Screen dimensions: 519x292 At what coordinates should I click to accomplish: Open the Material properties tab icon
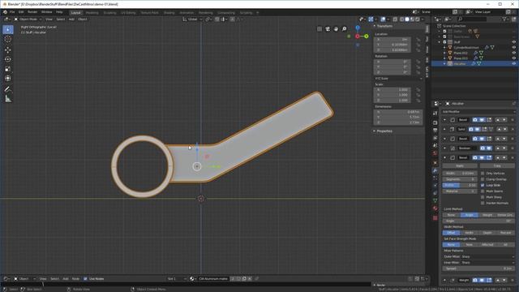point(435,208)
